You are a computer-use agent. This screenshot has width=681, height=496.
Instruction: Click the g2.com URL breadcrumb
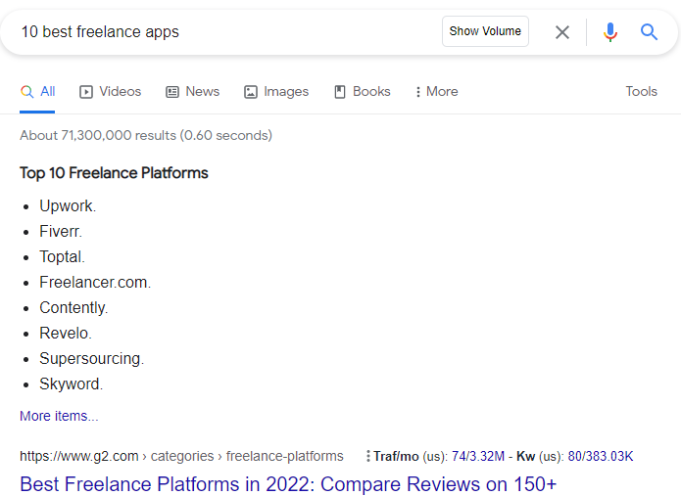181,456
